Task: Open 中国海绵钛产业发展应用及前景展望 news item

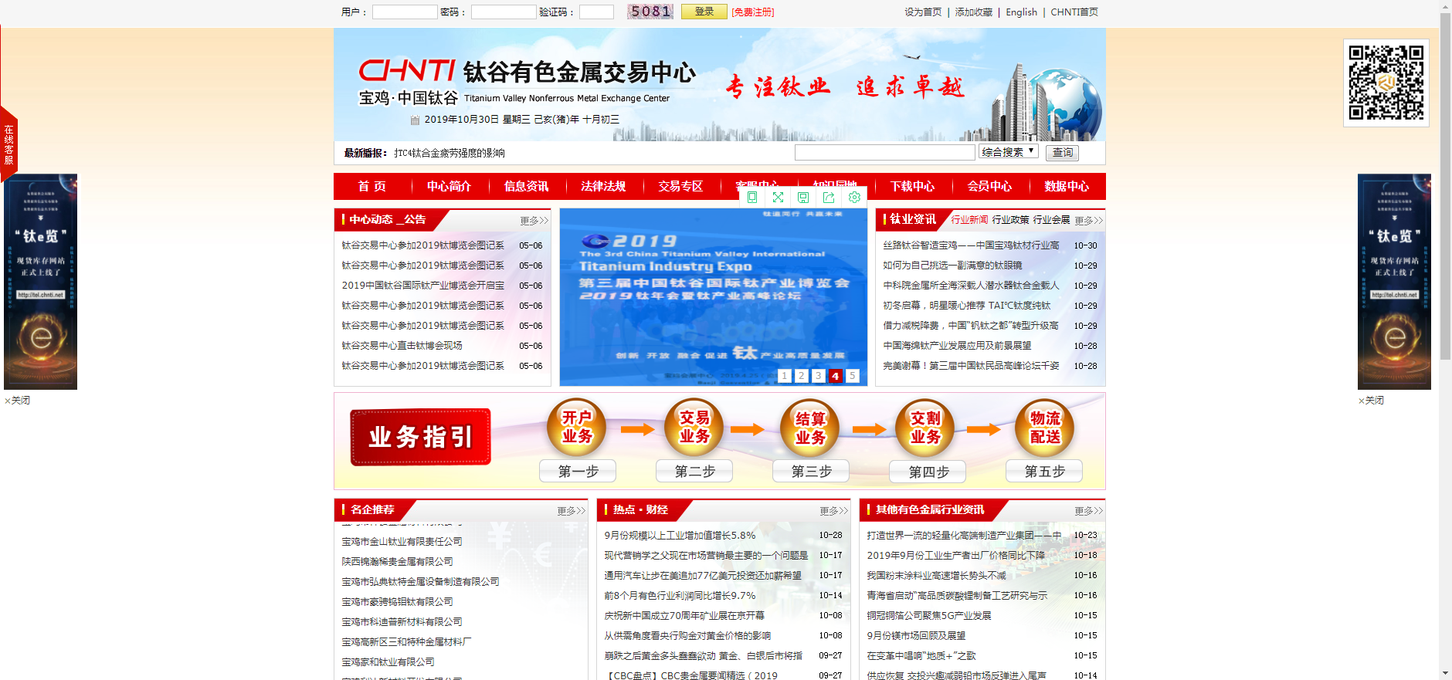Action: click(957, 346)
